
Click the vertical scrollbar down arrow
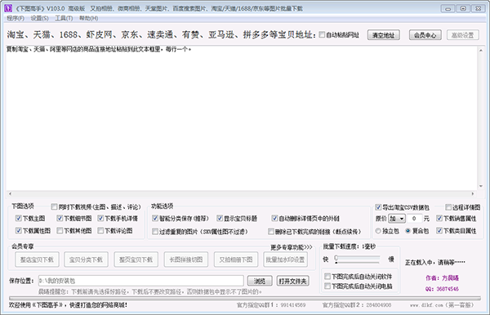(x=481, y=186)
